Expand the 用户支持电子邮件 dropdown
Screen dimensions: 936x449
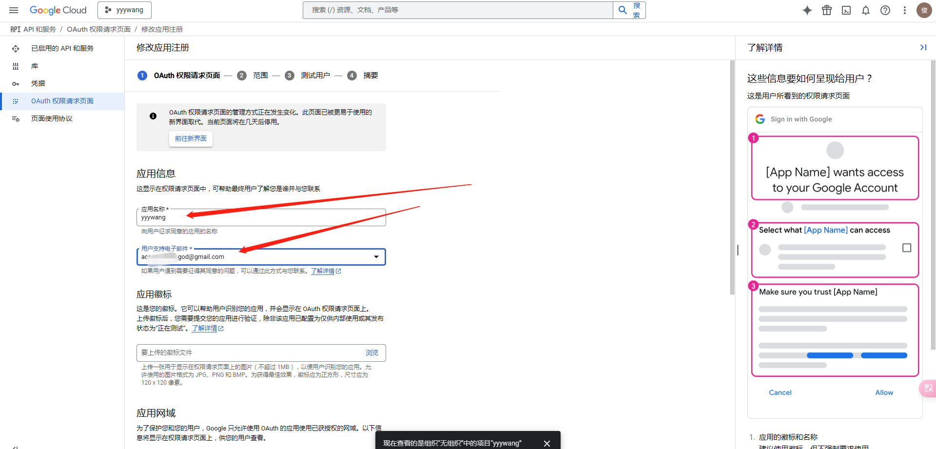(376, 257)
